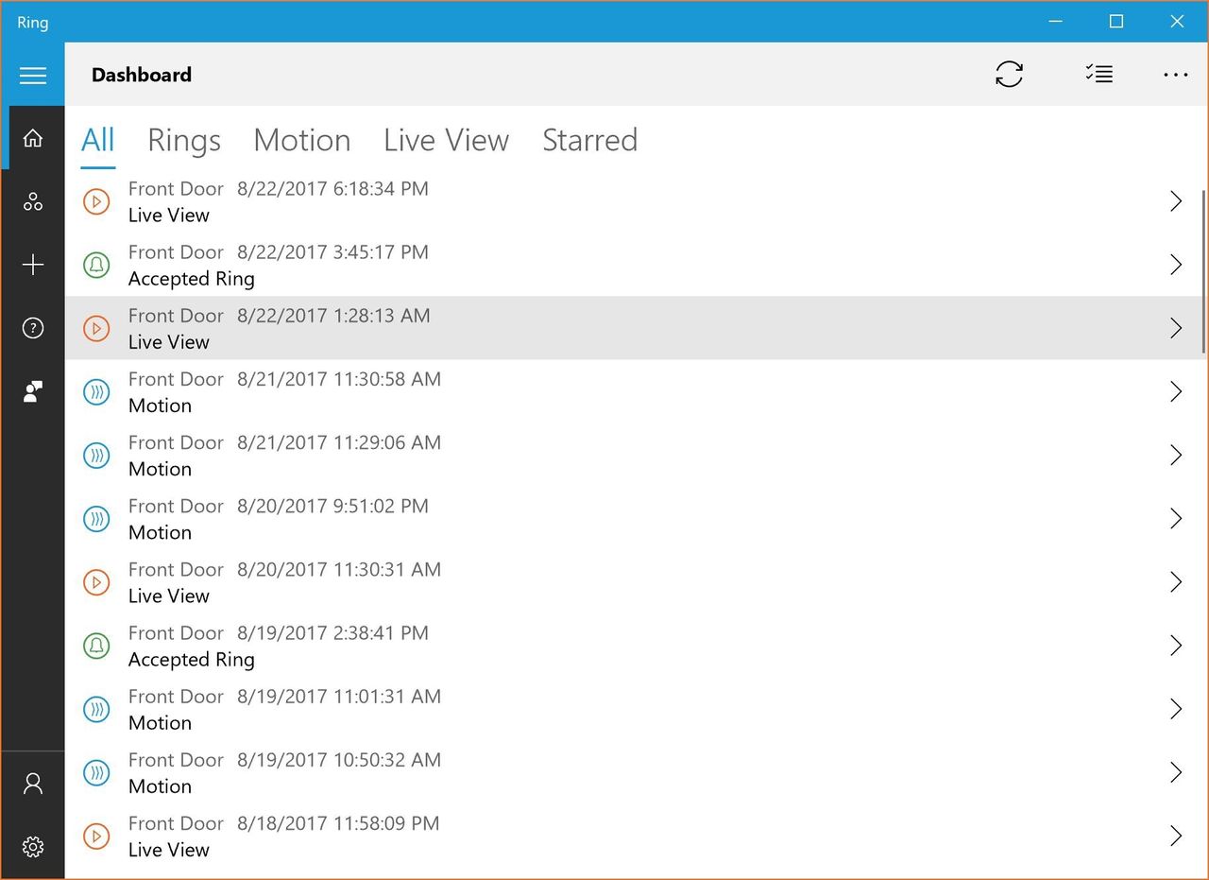
Task: Open chevron for 8/18/2017 11:58:09 PM event
Action: [1176, 836]
